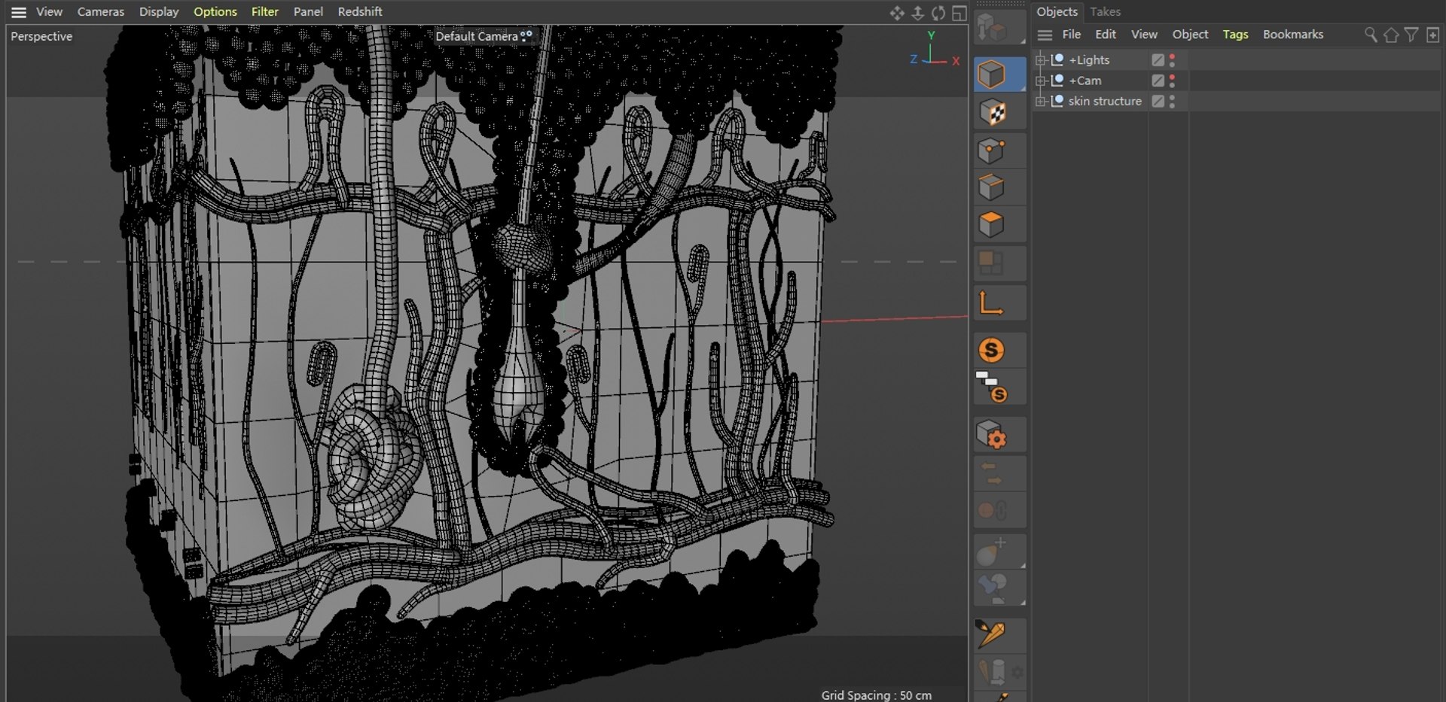Open Bookmarks menu in Objects panel
The image size is (1446, 702).
coord(1293,35)
